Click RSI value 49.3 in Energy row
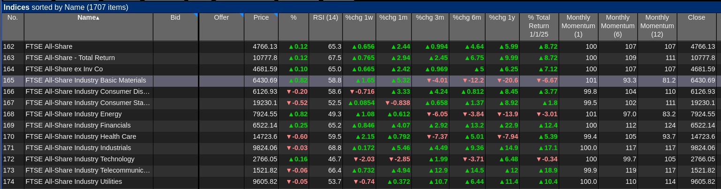This screenshot has height=189, width=721. tap(334, 114)
